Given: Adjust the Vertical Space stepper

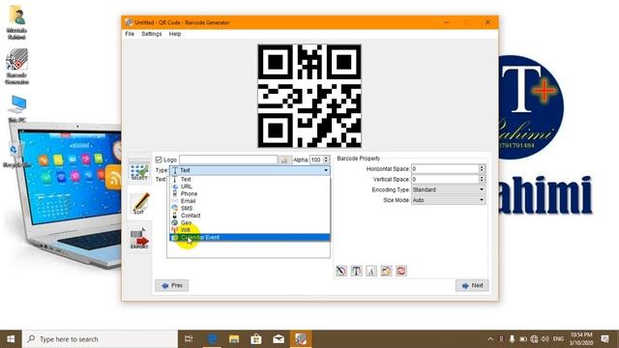Looking at the screenshot, I should [482, 179].
